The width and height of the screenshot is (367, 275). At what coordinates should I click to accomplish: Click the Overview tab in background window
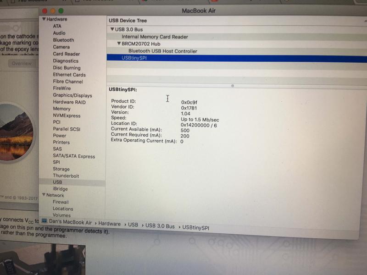tap(22, 64)
